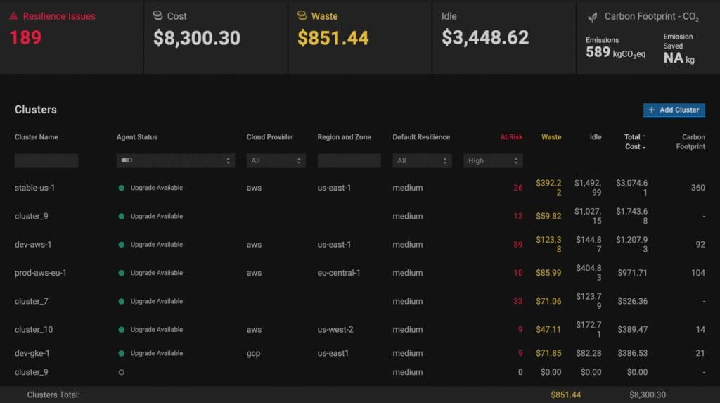Open the Default Resilience filter dropdown
Image resolution: width=720 pixels, height=403 pixels.
422,160
